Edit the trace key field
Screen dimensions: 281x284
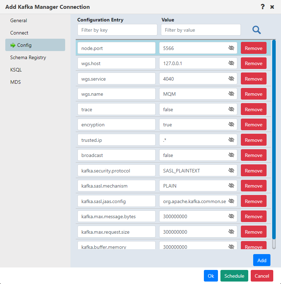coord(117,109)
